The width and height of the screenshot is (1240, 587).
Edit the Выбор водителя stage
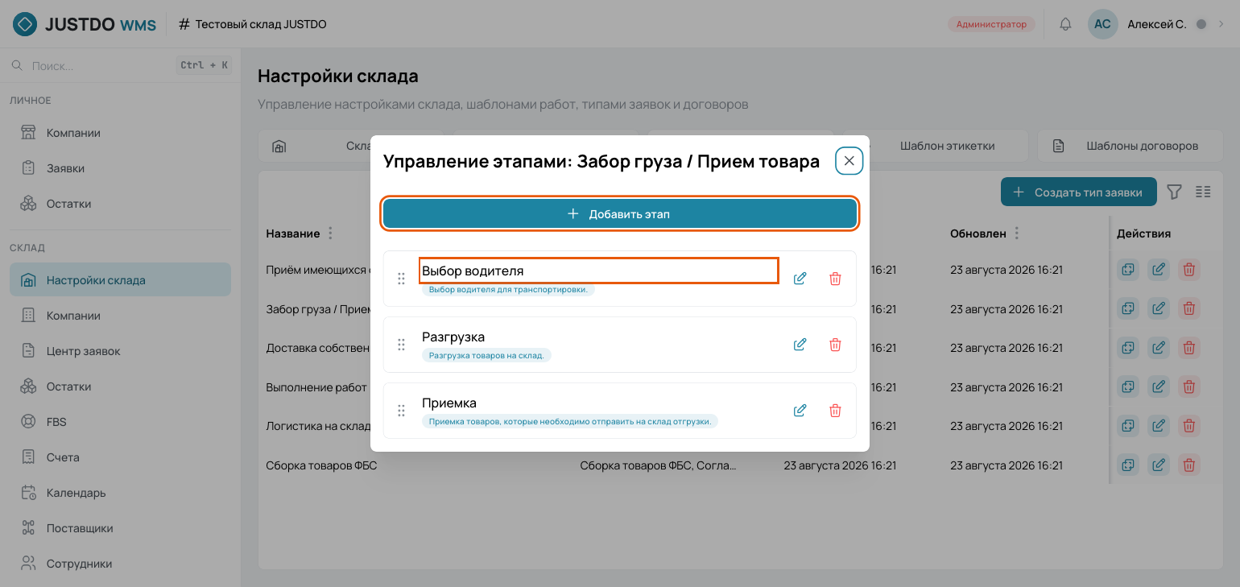coord(800,279)
